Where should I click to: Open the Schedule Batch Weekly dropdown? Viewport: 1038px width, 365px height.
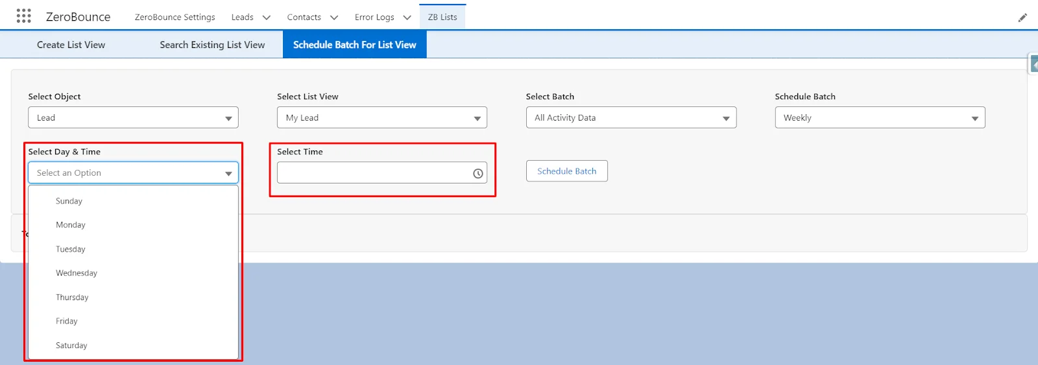(x=880, y=118)
